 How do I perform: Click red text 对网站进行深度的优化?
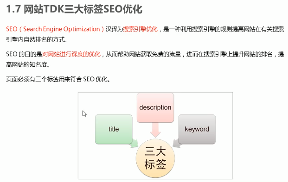click(71, 54)
